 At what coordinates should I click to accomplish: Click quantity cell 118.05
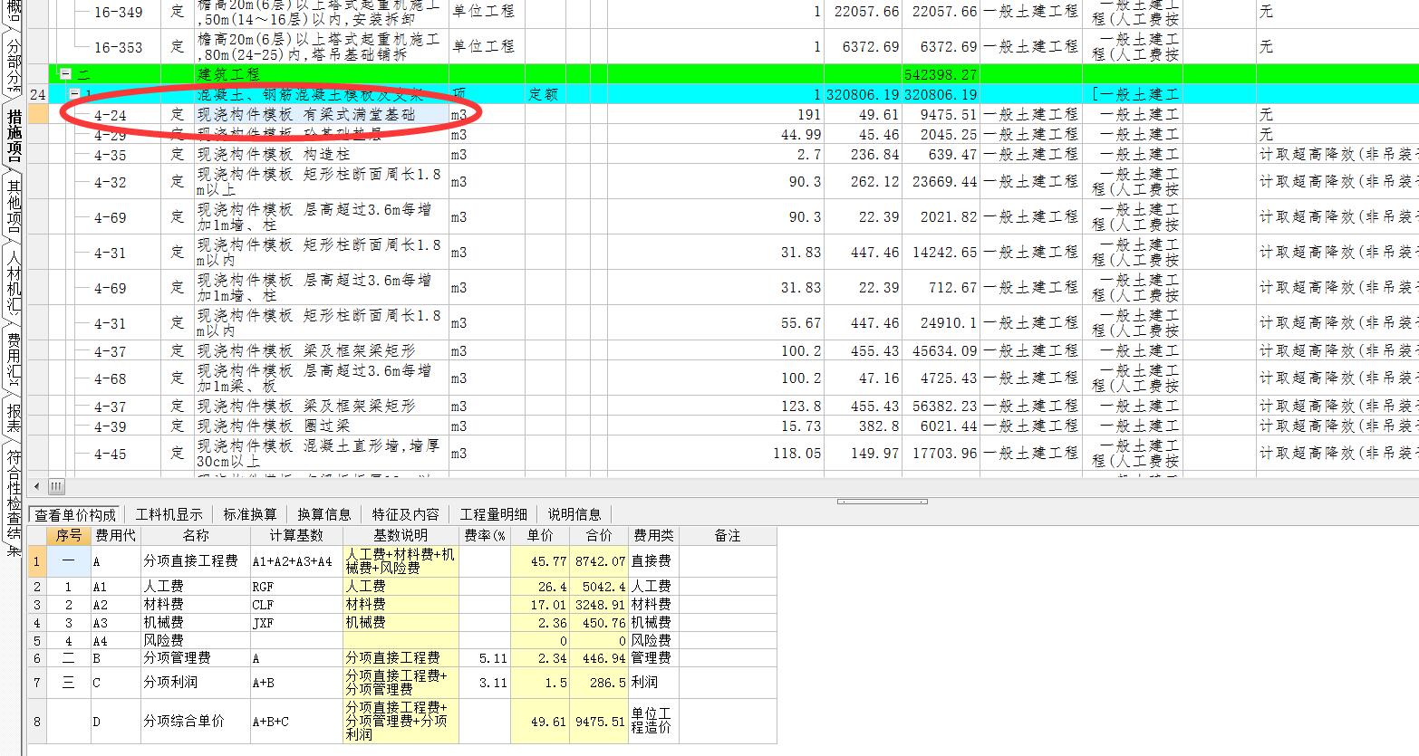(x=715, y=454)
